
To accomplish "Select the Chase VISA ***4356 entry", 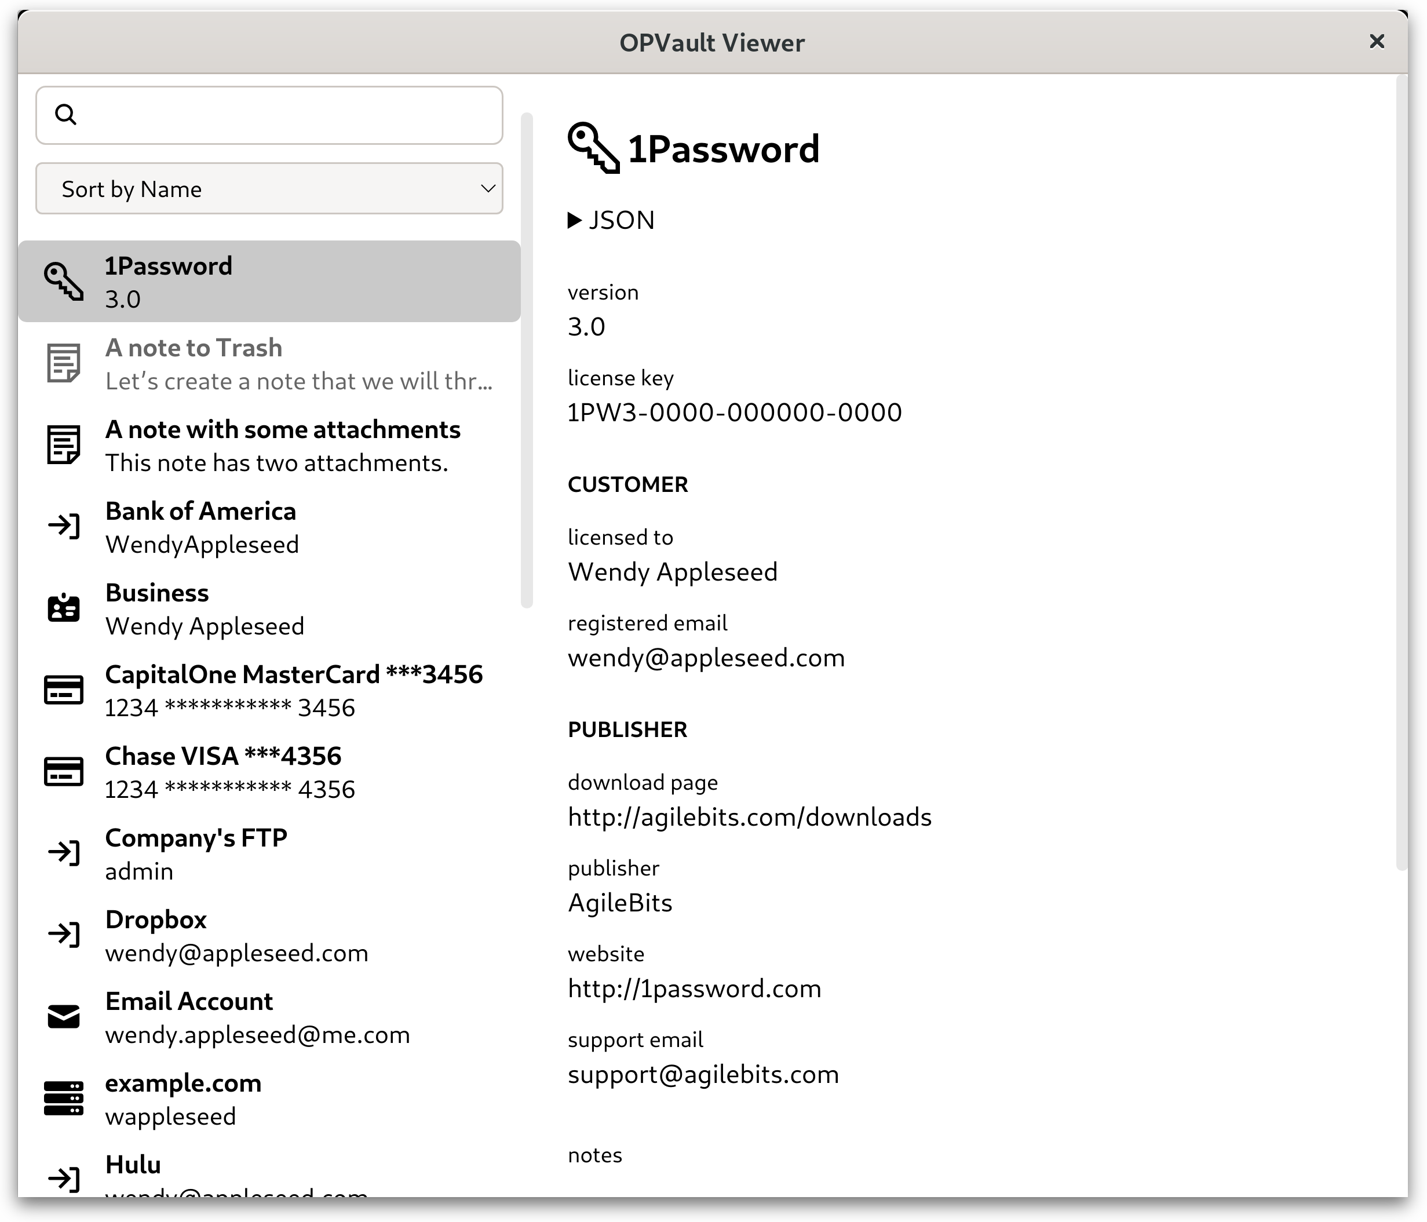I will 269,771.
